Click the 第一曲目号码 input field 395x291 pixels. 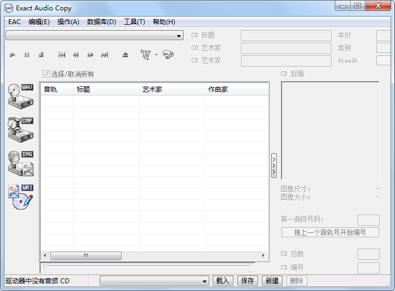click(x=369, y=220)
